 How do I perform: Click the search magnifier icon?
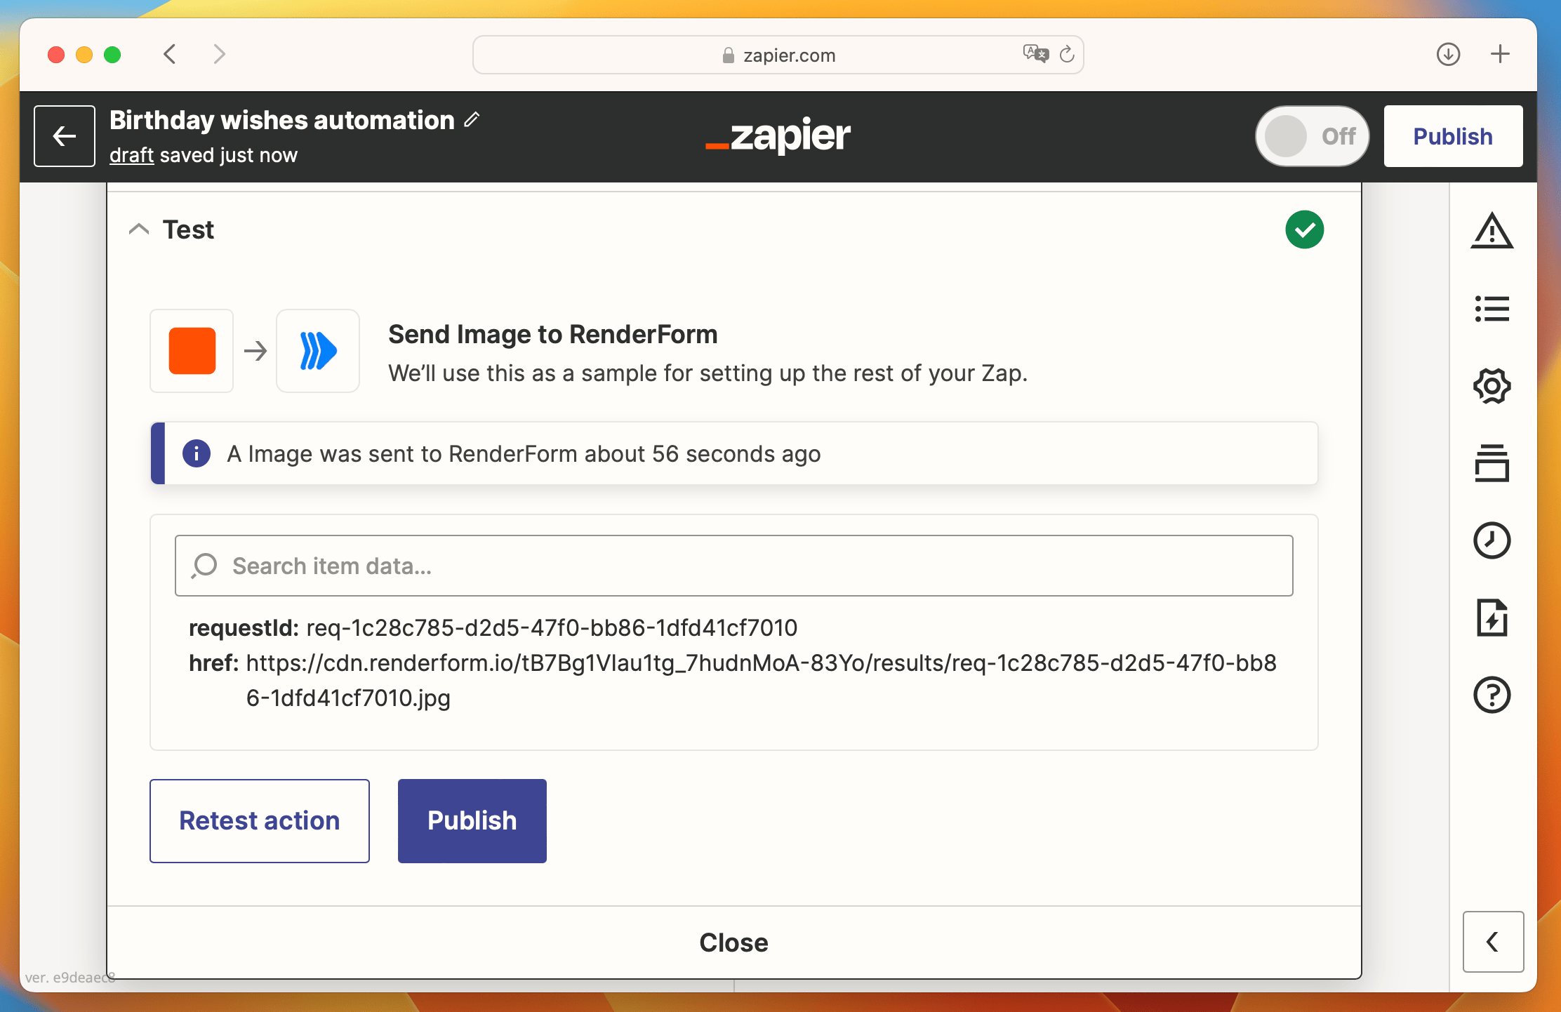pyautogui.click(x=204, y=566)
